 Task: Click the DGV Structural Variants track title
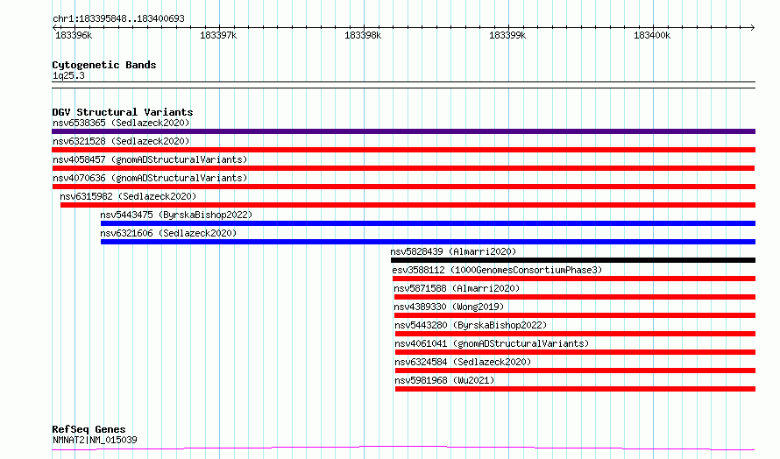(x=123, y=112)
